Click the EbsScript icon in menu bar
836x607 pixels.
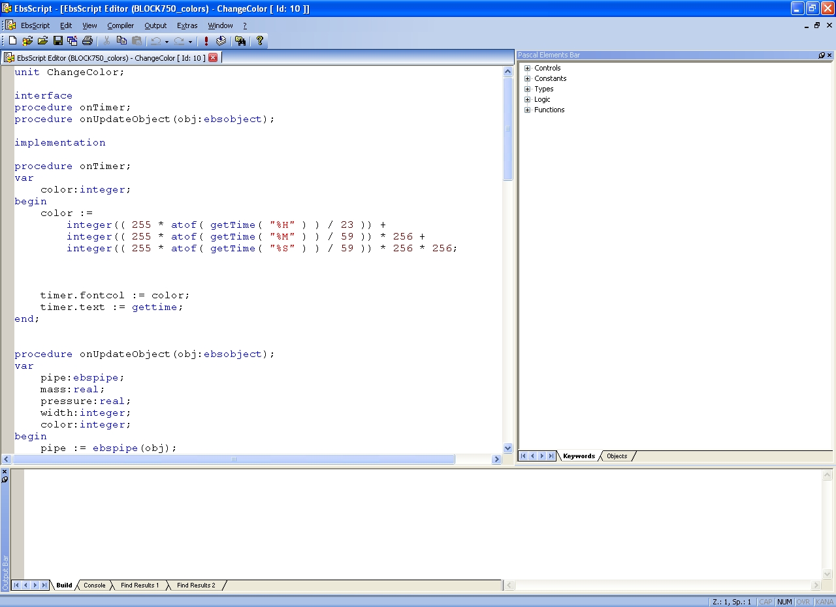tap(11, 25)
